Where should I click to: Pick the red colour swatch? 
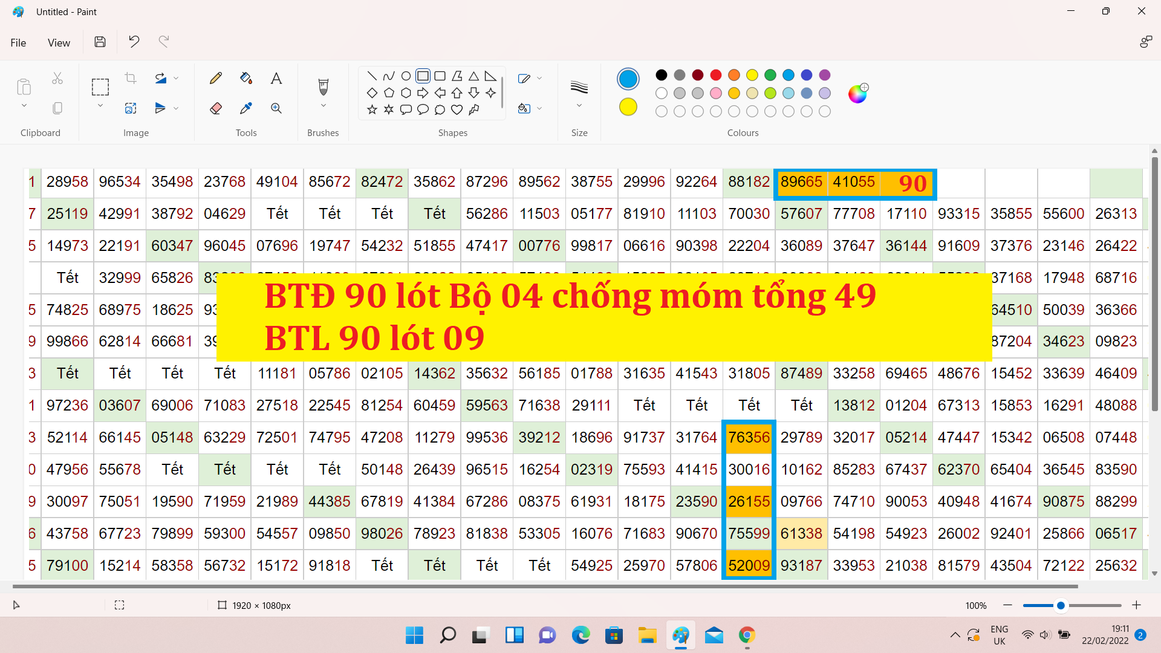tap(716, 75)
